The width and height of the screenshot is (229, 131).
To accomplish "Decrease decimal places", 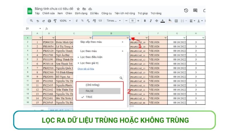I will pos(88,21).
